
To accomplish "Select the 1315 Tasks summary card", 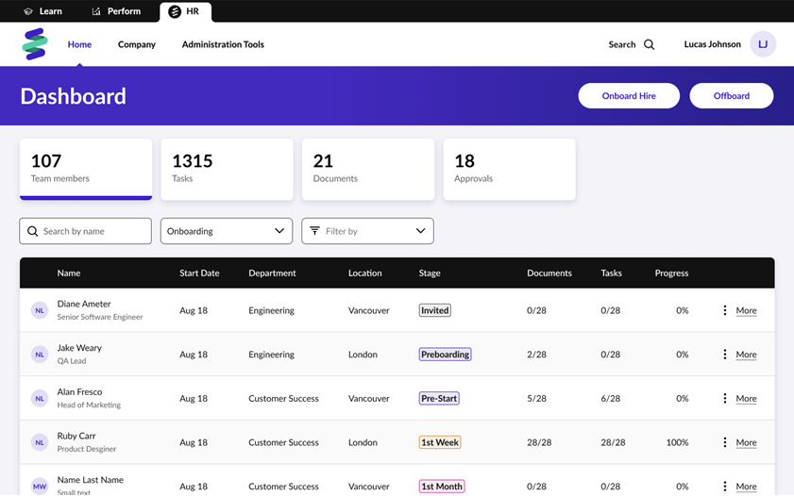I will click(227, 169).
